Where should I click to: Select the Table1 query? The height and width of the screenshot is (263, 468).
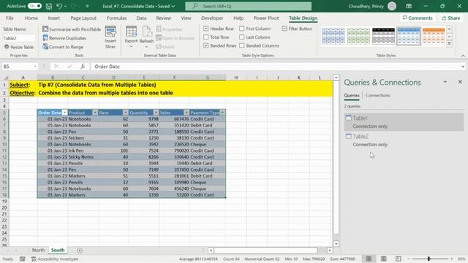tap(404, 122)
